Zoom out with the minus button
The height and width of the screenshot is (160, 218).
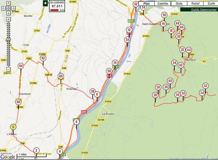8,69
